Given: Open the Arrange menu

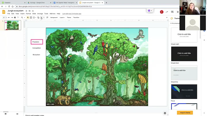Looking at the screenshot, I should [x=40, y=14].
